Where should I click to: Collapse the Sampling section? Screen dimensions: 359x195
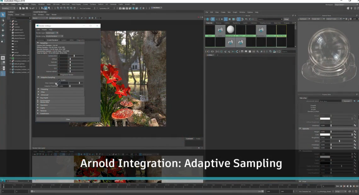pyautogui.click(x=38, y=43)
